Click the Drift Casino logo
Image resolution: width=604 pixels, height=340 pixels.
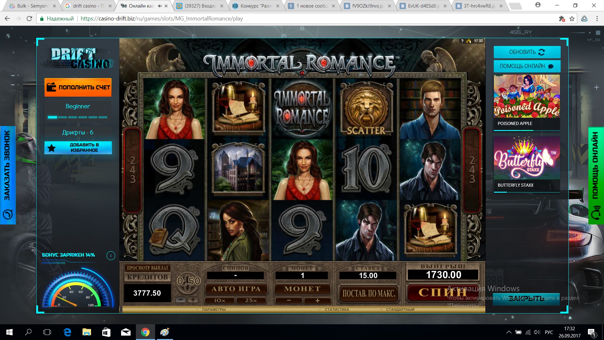(78, 58)
